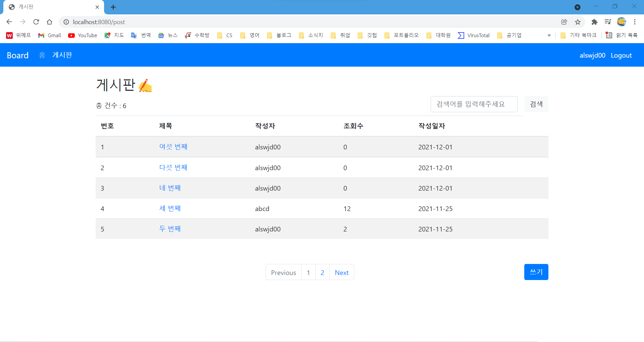Viewport: 644px width, 342px height.
Task: Click the browser back arrow
Action: (9, 22)
